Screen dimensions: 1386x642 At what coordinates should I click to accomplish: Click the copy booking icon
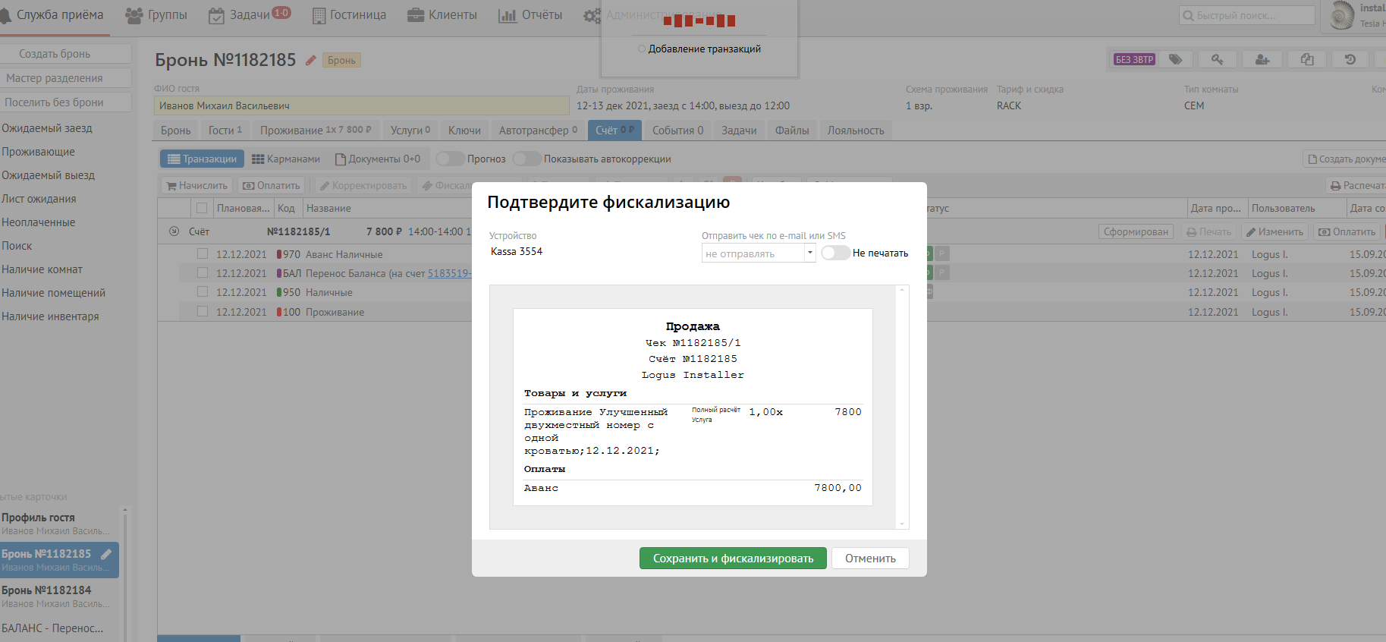click(x=1307, y=59)
